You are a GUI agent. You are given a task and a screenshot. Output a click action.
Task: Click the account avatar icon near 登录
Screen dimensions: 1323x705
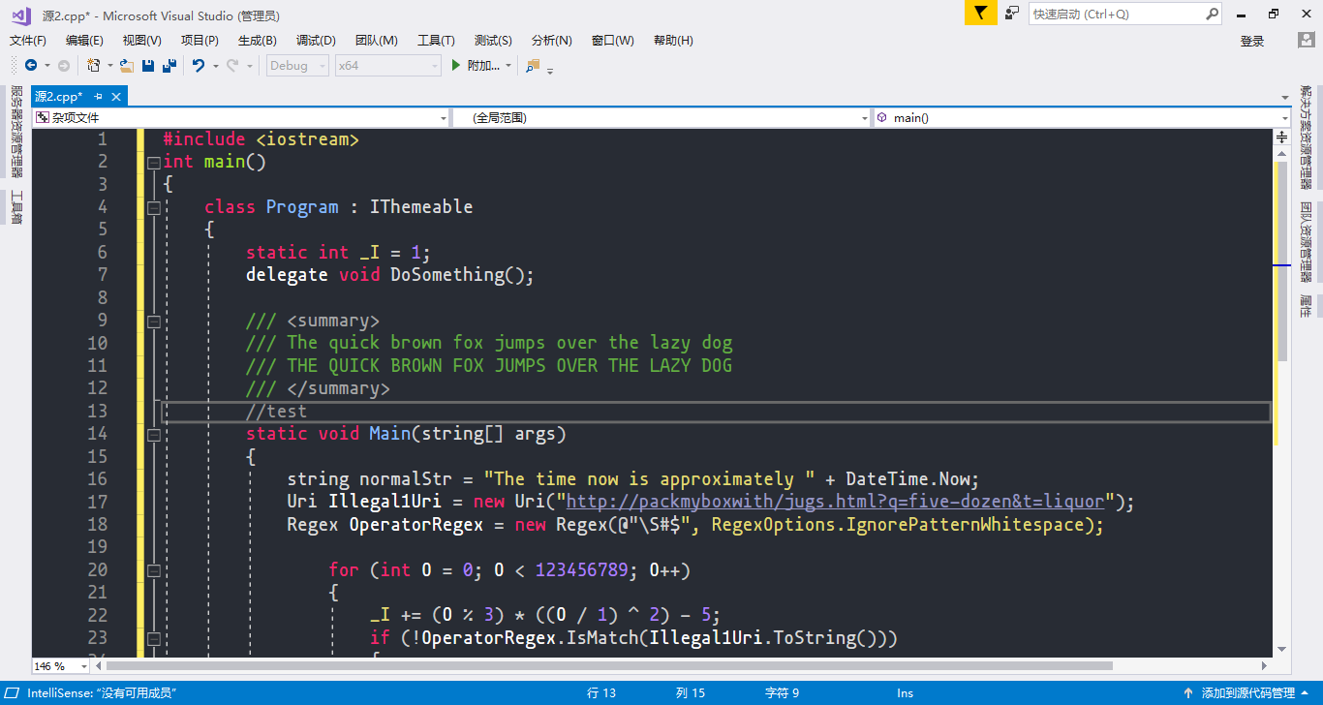1306,41
